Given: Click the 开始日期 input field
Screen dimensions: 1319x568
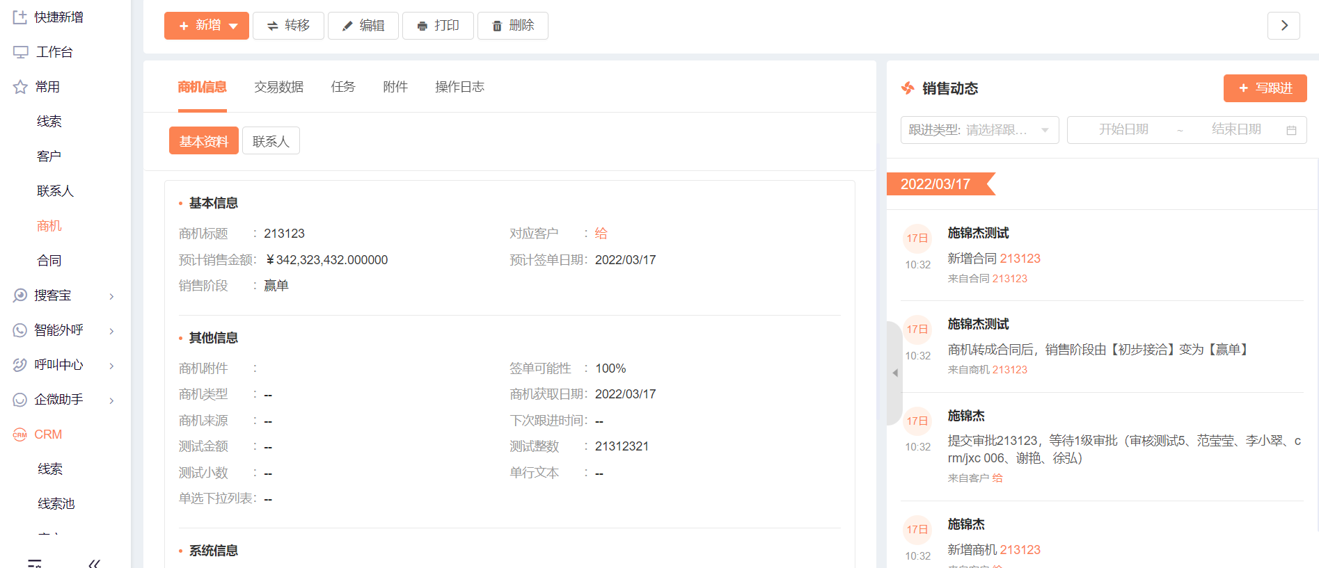Looking at the screenshot, I should (1123, 130).
